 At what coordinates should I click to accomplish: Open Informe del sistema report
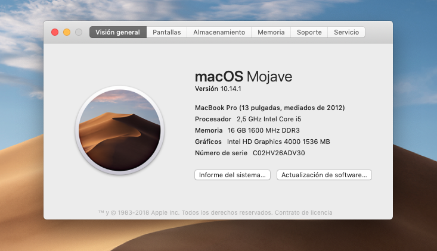point(233,175)
